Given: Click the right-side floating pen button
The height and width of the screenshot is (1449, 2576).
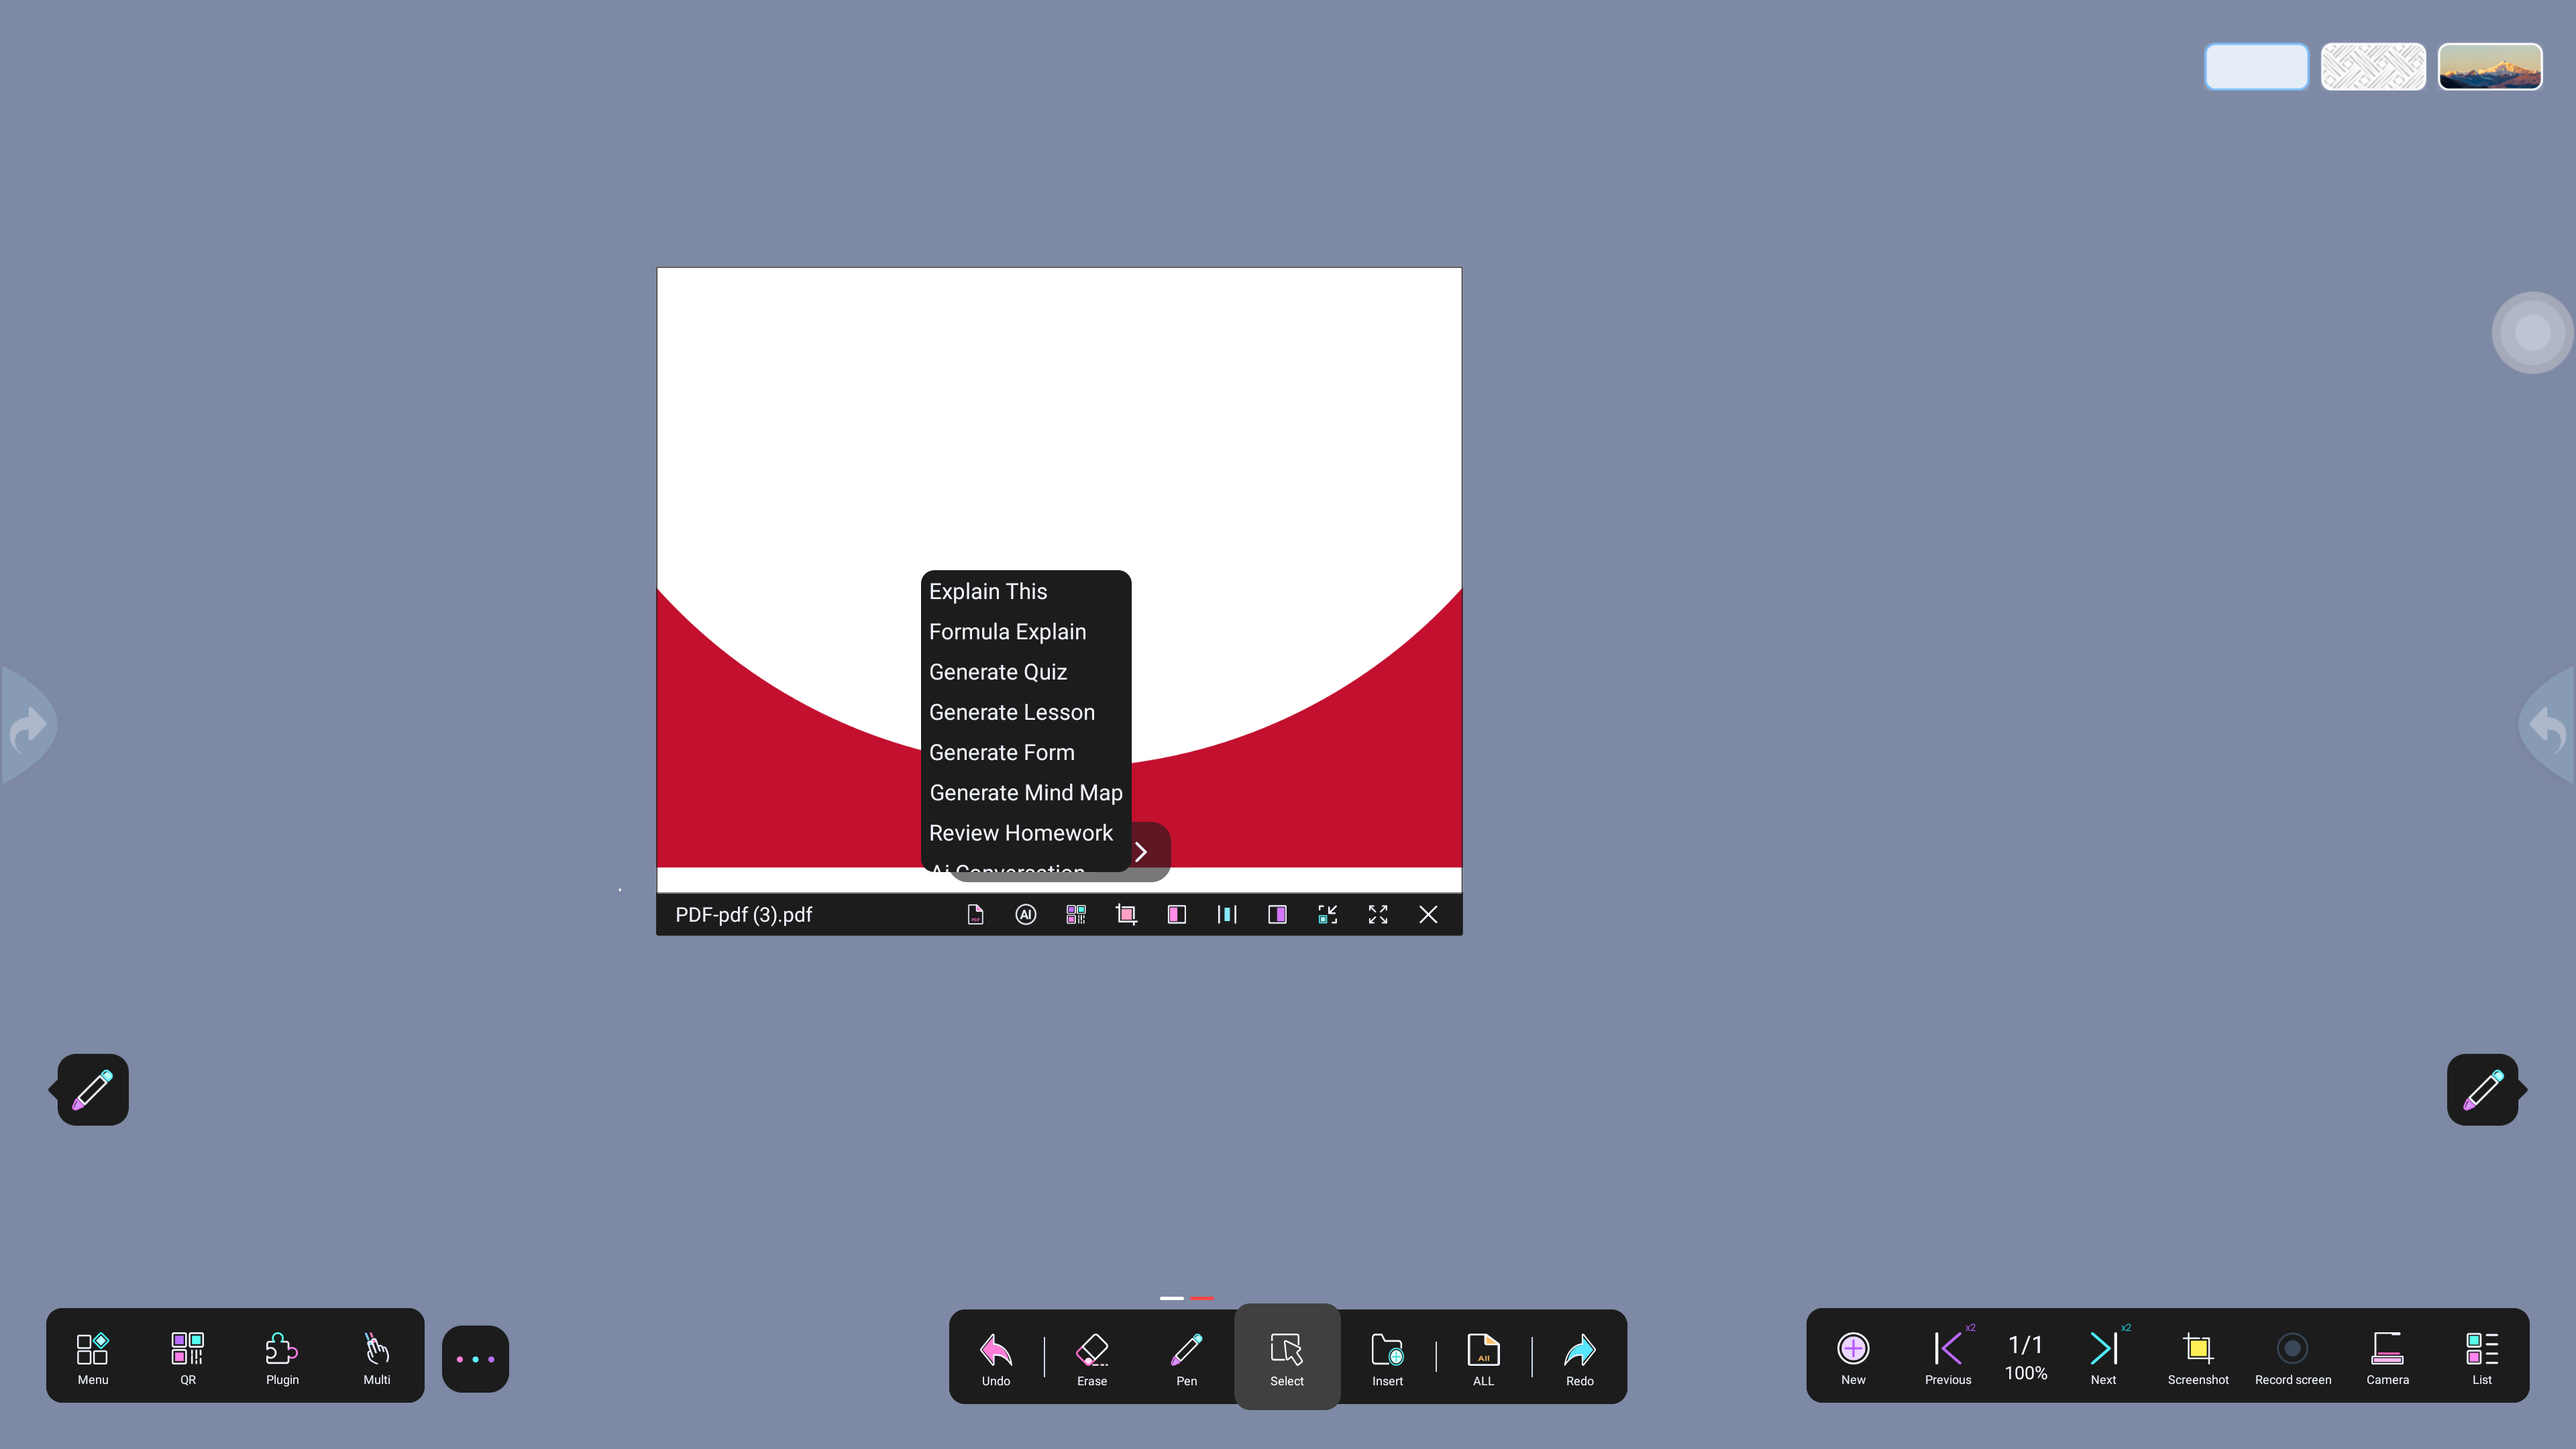Looking at the screenshot, I should coord(2483,1089).
